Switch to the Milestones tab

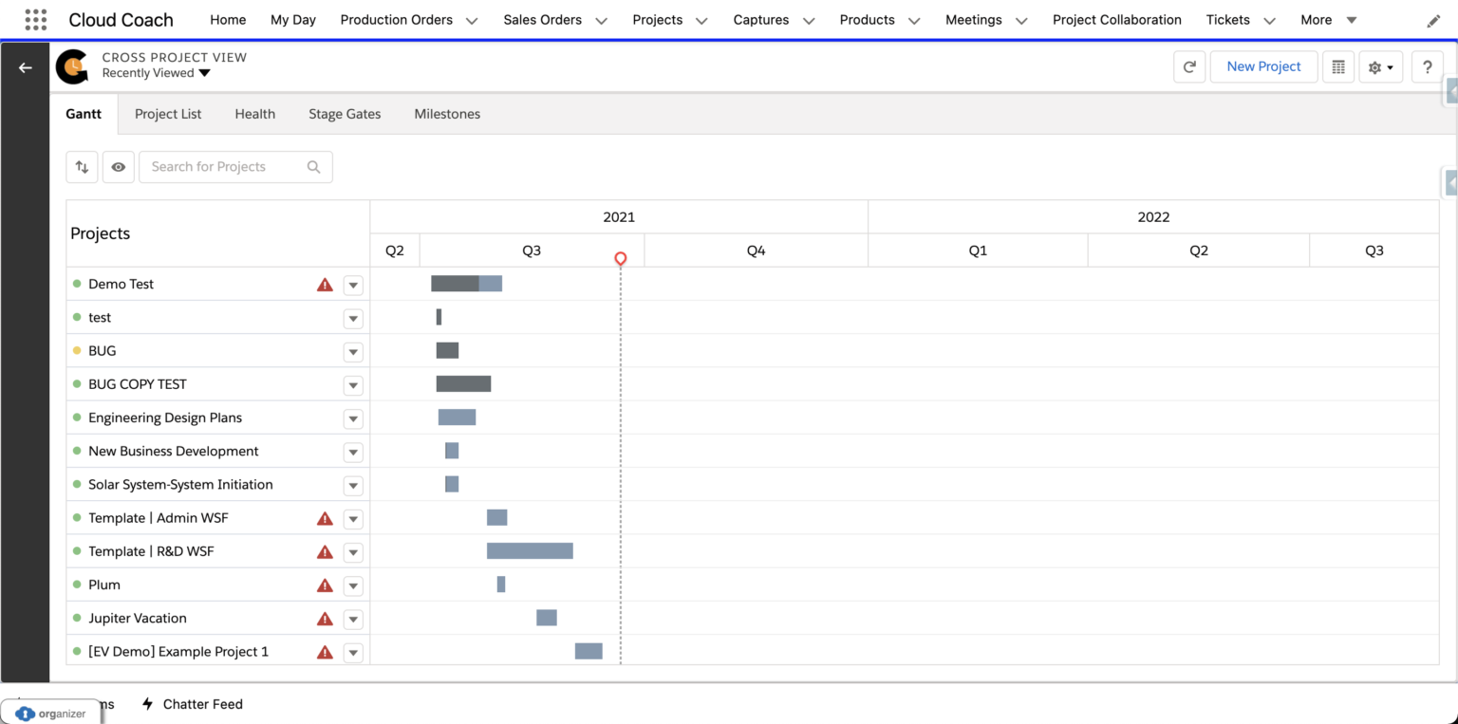point(447,113)
